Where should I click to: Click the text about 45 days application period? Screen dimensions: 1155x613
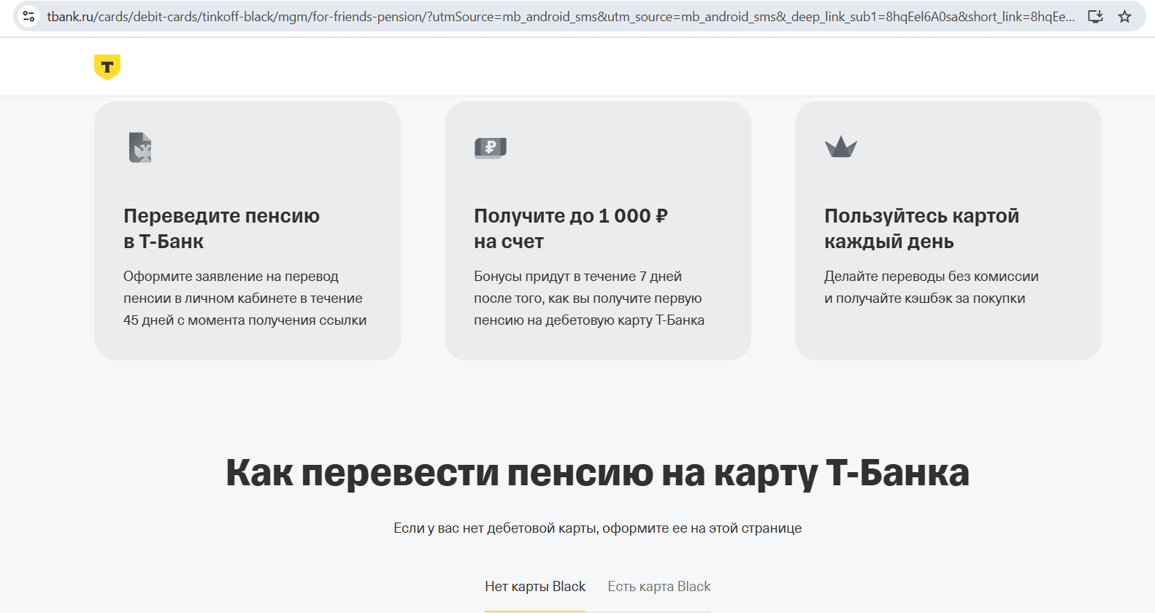pyautogui.click(x=245, y=298)
